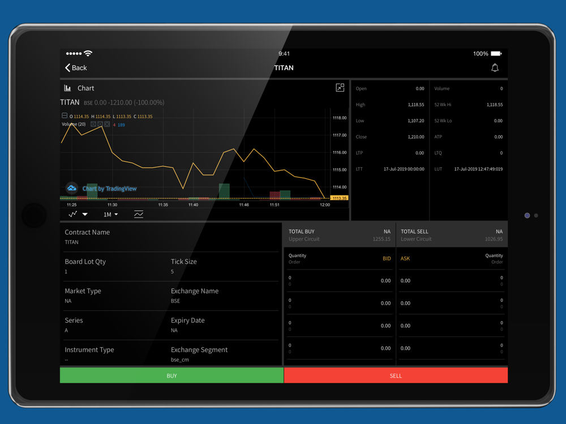This screenshot has width=566, height=424.
Task: Switch to the second page indicator dot
Action: (536, 215)
